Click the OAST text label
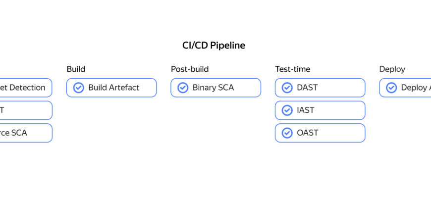Screen dimensions: 431x198 pyautogui.click(x=307, y=133)
